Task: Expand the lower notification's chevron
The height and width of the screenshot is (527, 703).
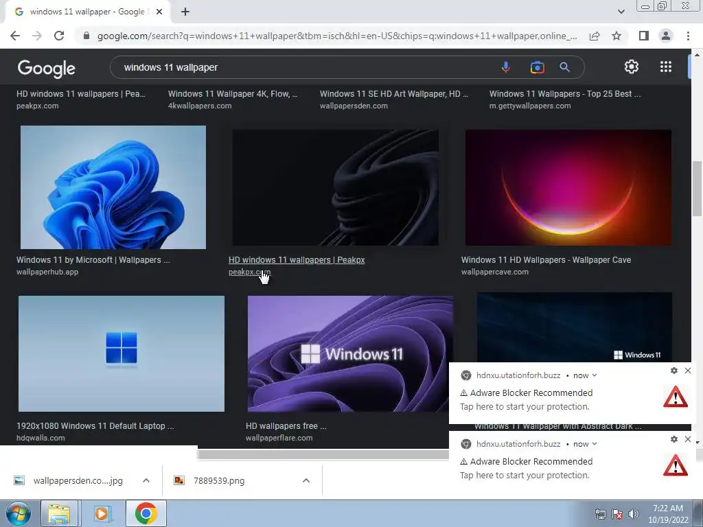Action: click(595, 444)
